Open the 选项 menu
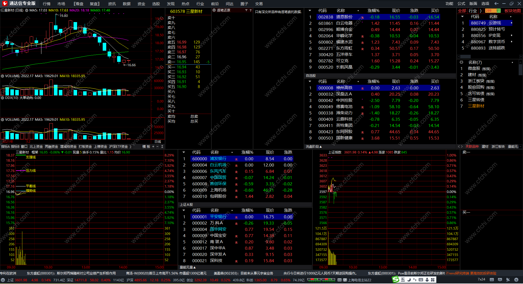Viewport: 523px width, 284px height. point(485,4)
